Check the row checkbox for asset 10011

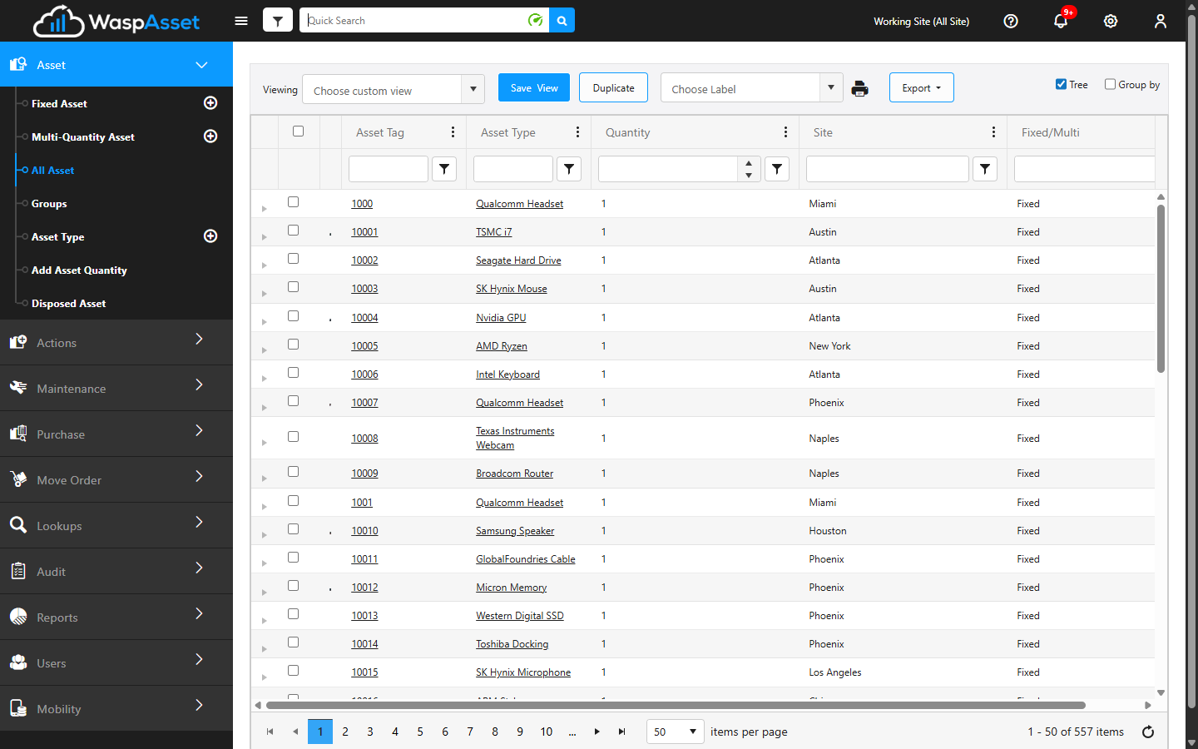coord(293,558)
